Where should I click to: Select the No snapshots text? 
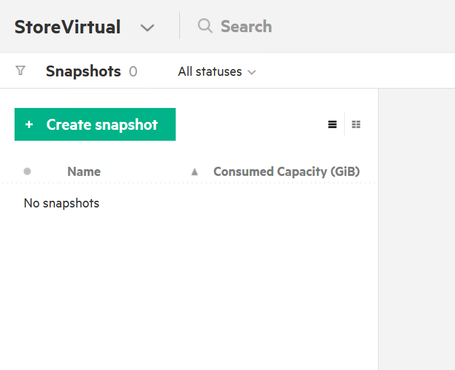(62, 203)
